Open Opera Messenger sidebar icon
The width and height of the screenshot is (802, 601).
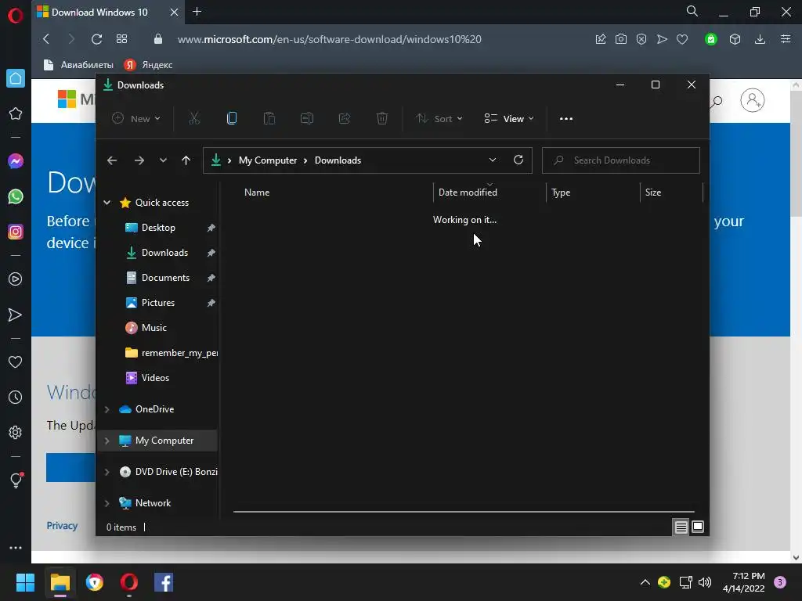pos(16,161)
